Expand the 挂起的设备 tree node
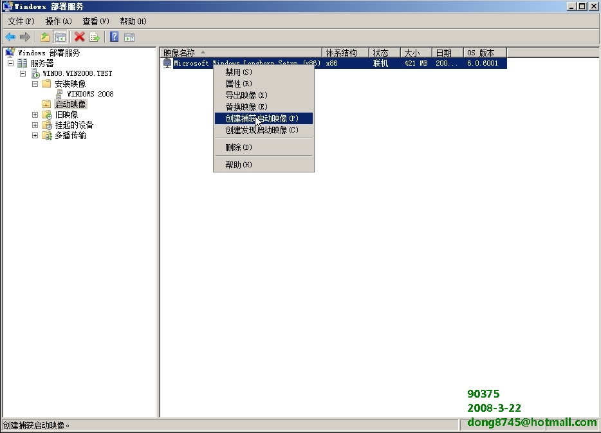The image size is (601, 433). pos(35,125)
